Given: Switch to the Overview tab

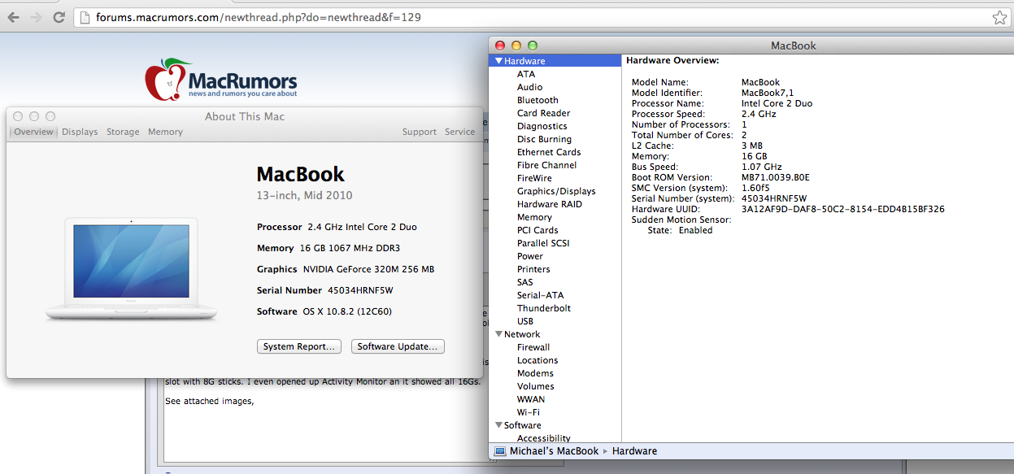Looking at the screenshot, I should click(33, 132).
